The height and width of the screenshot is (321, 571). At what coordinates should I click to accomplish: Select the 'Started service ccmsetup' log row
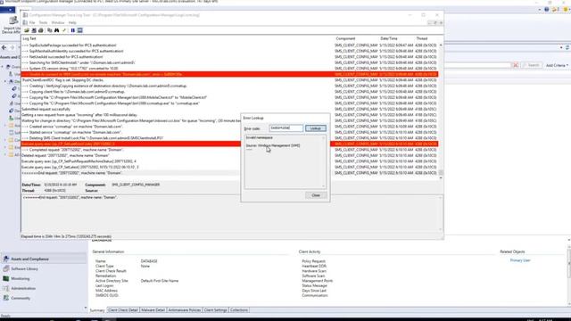229,133
